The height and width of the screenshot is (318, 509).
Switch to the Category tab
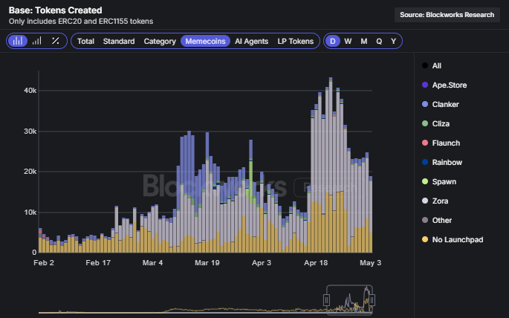pos(160,41)
